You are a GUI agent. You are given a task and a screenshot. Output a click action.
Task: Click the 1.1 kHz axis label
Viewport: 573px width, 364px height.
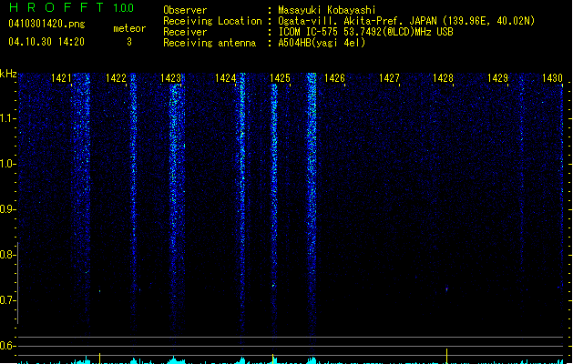pos(7,118)
